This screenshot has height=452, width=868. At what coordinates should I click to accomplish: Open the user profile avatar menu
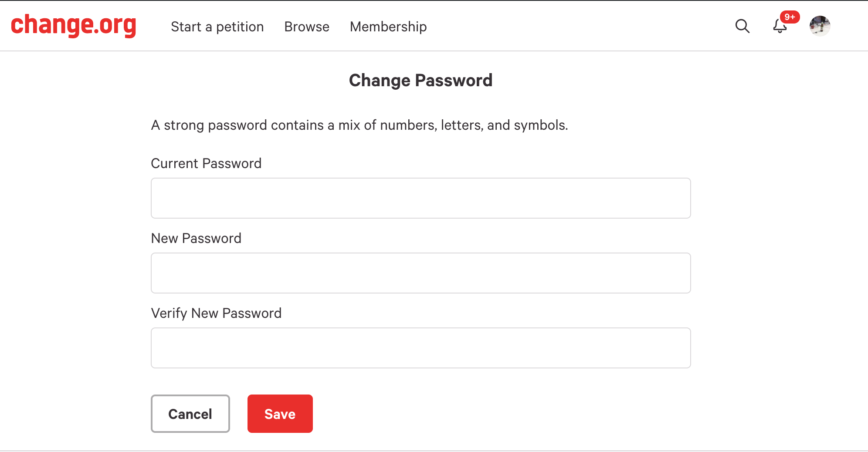tap(820, 26)
